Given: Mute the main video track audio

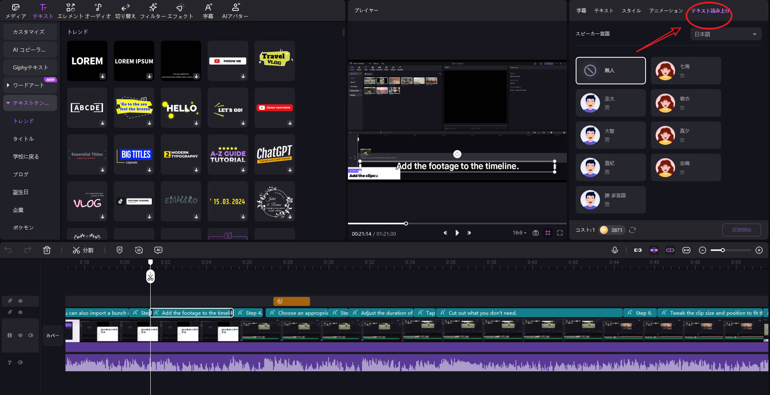Looking at the screenshot, I should [31, 335].
